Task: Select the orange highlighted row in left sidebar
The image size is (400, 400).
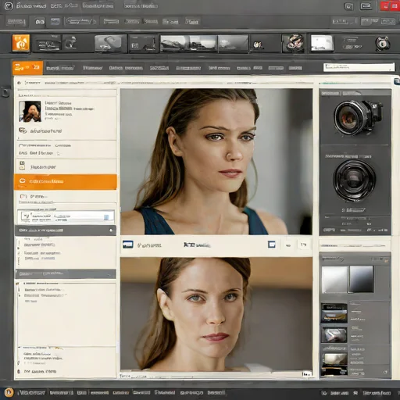Action: [65, 181]
